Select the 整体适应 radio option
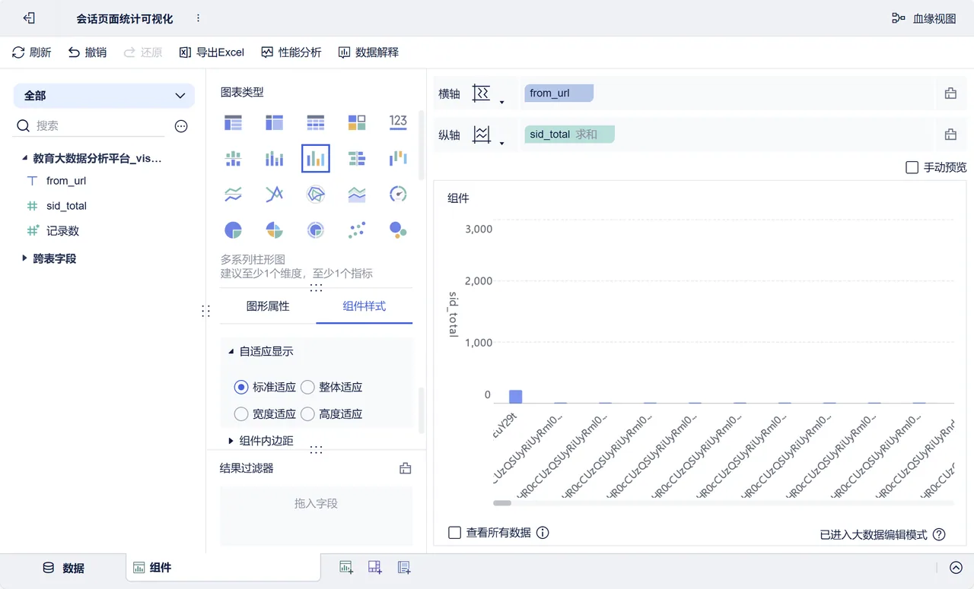The image size is (974, 589). point(307,387)
